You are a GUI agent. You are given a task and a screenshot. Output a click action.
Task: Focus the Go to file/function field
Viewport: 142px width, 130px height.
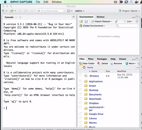coord(50,11)
